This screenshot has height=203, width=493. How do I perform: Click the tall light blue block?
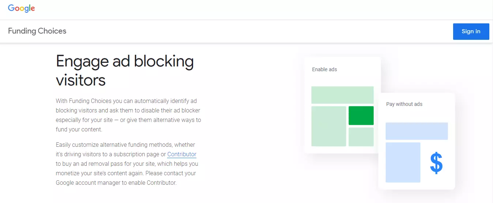coord(403,162)
